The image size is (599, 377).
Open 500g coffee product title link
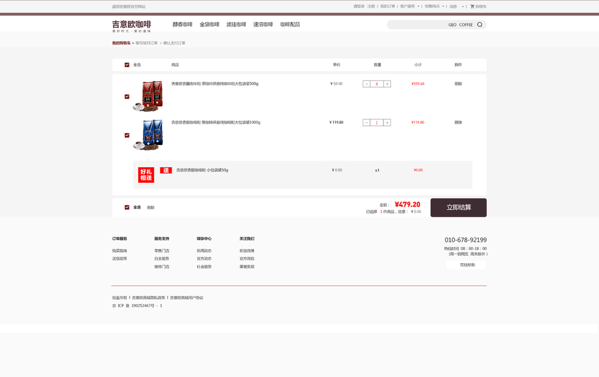(215, 84)
